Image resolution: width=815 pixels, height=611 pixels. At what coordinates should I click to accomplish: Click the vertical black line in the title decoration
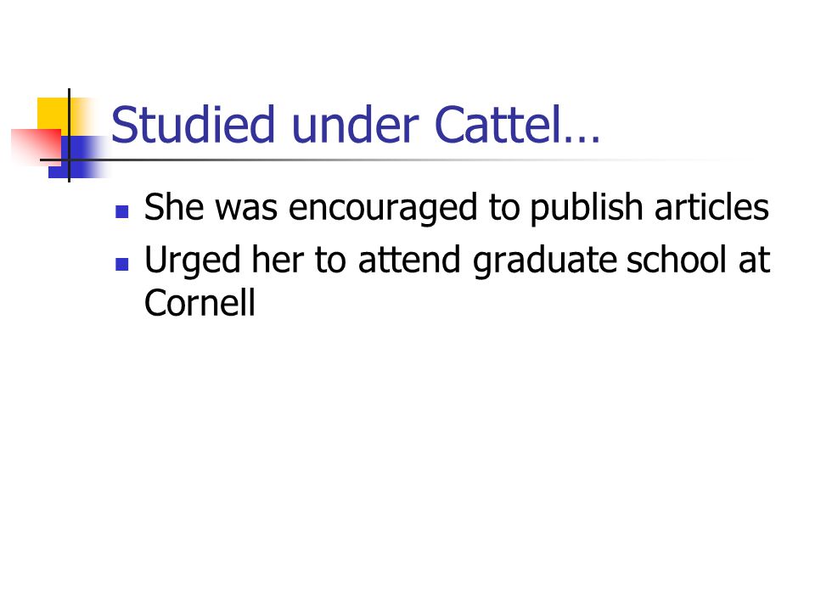pyautogui.click(x=69, y=135)
